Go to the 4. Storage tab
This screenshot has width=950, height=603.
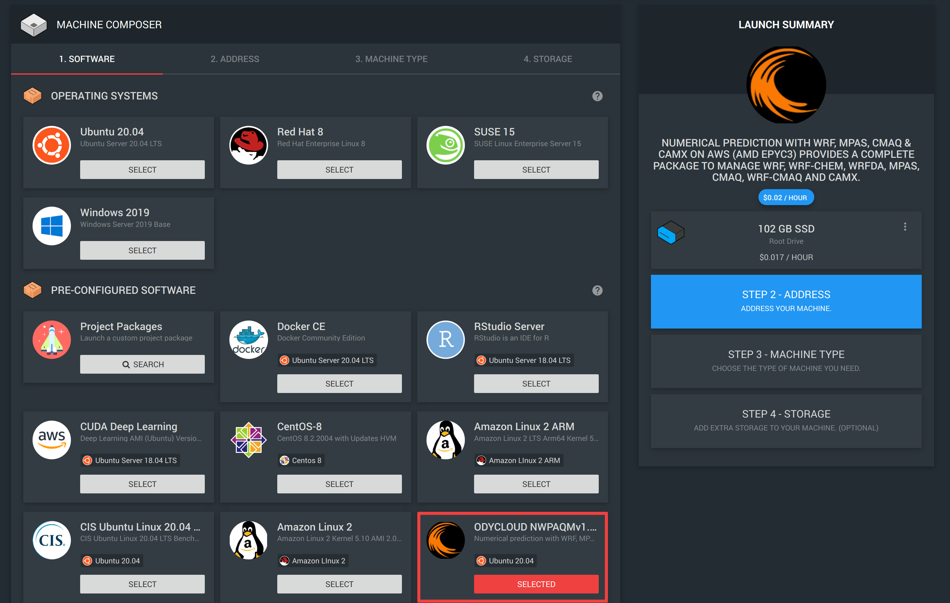[x=547, y=59]
